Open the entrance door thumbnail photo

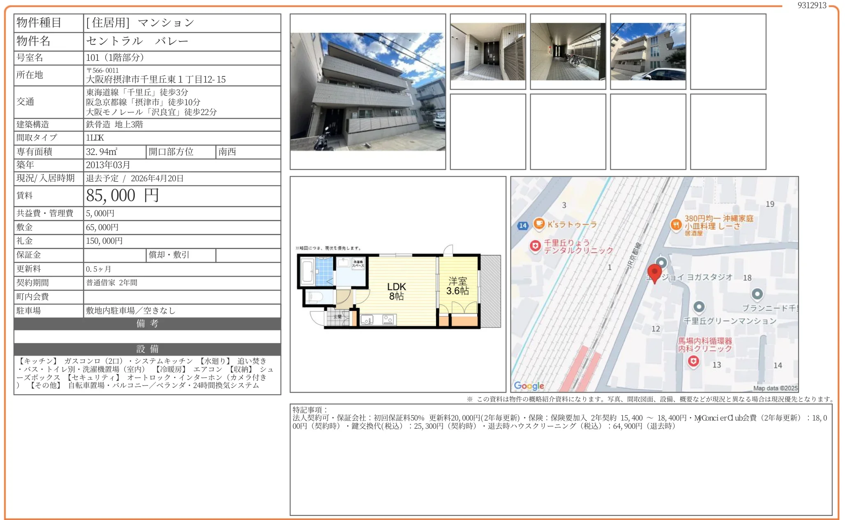click(487, 51)
